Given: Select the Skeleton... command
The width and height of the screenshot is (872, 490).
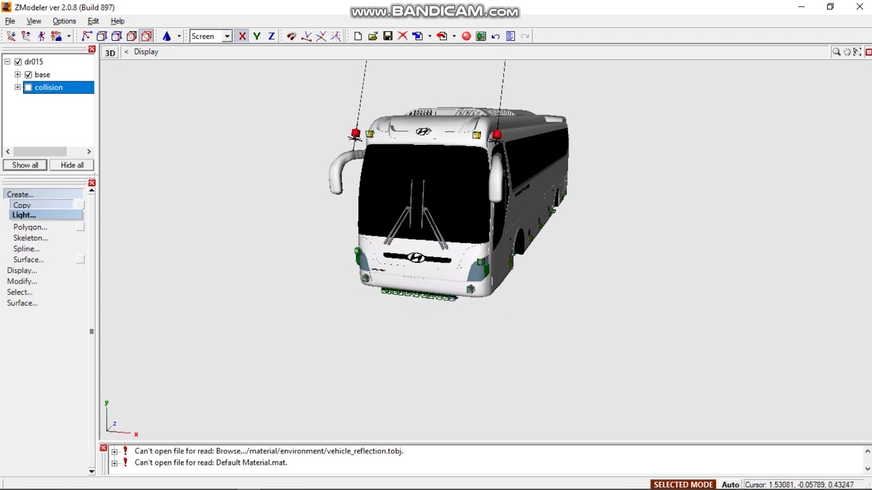Looking at the screenshot, I should point(31,238).
